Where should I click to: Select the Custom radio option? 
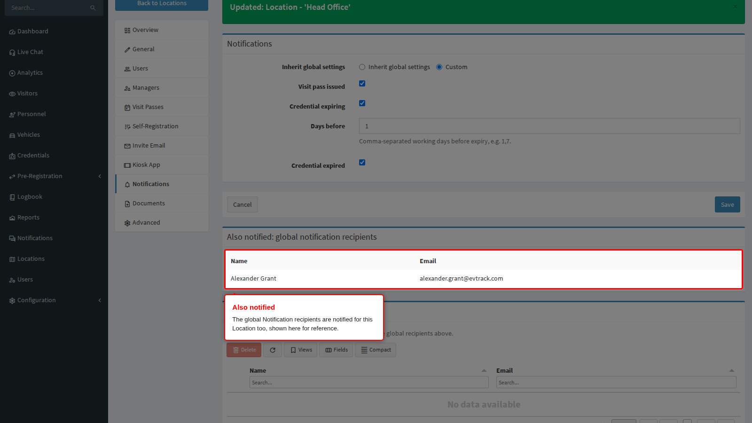[x=439, y=67]
